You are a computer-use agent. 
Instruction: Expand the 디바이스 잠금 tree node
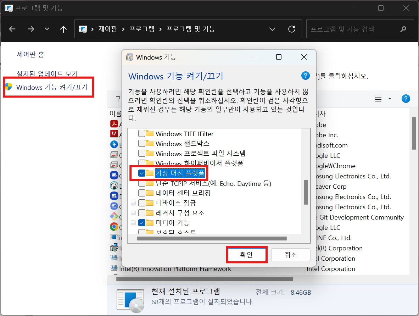click(x=133, y=203)
